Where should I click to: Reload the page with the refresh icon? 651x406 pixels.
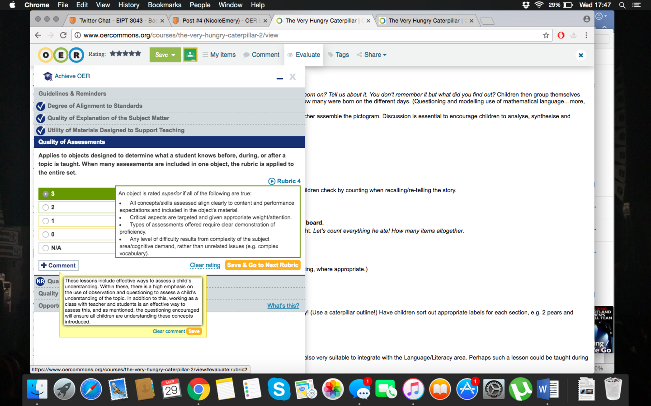pos(63,35)
